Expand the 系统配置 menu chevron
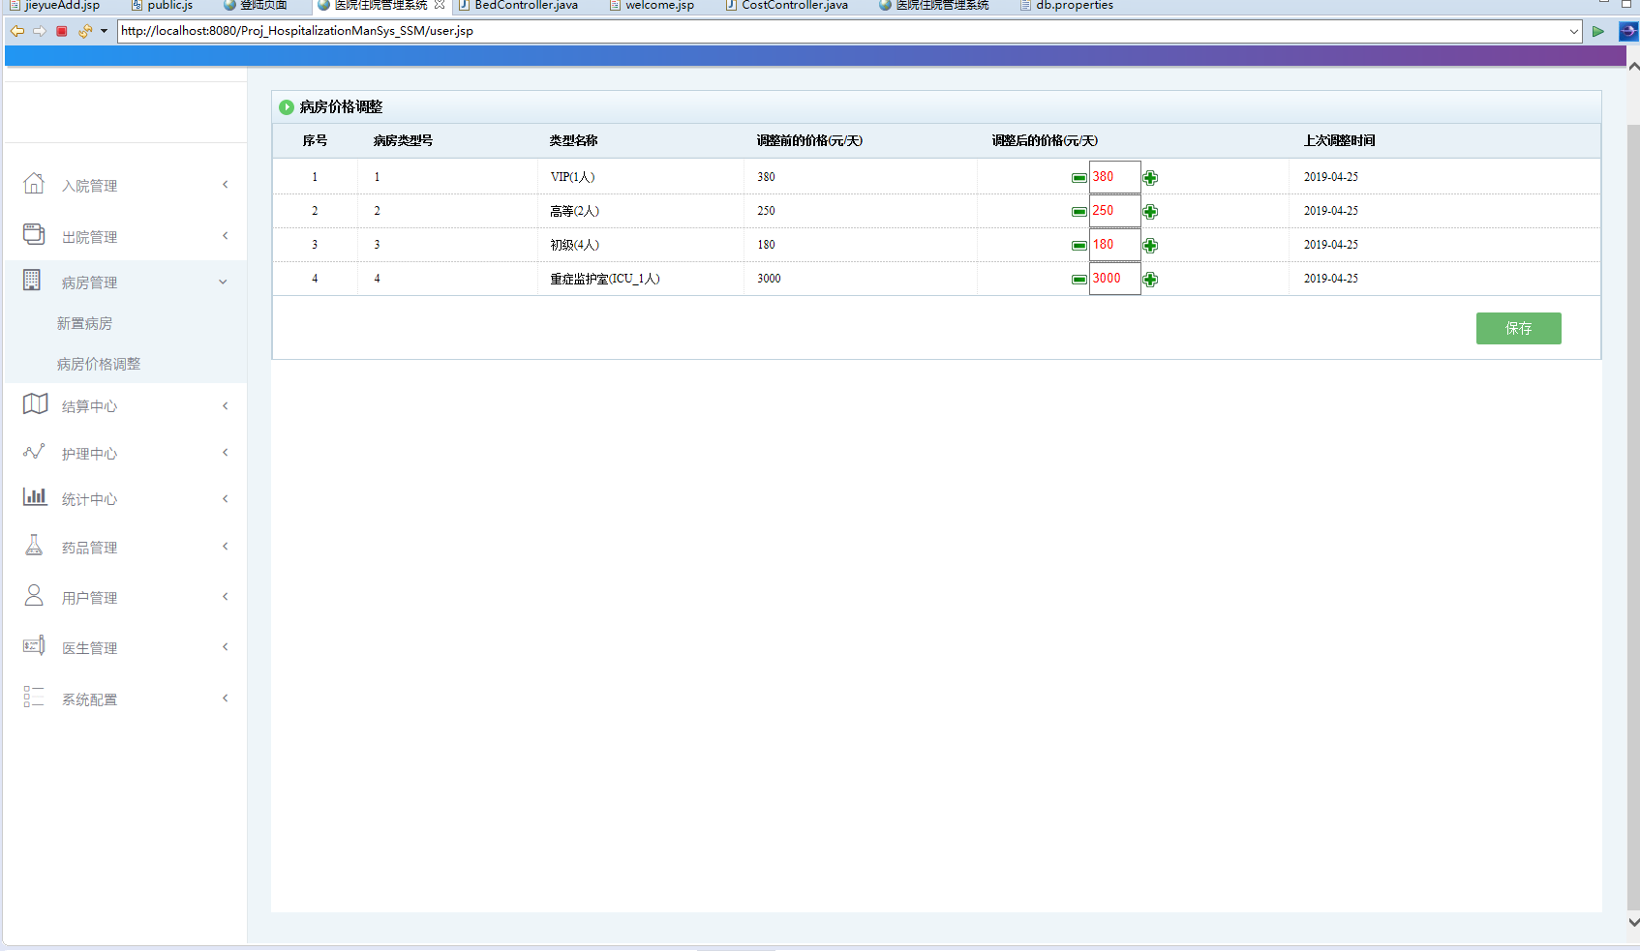This screenshot has height=951, width=1640. (x=225, y=698)
